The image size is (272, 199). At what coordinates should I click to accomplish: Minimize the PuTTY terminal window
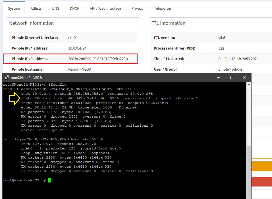219,77
